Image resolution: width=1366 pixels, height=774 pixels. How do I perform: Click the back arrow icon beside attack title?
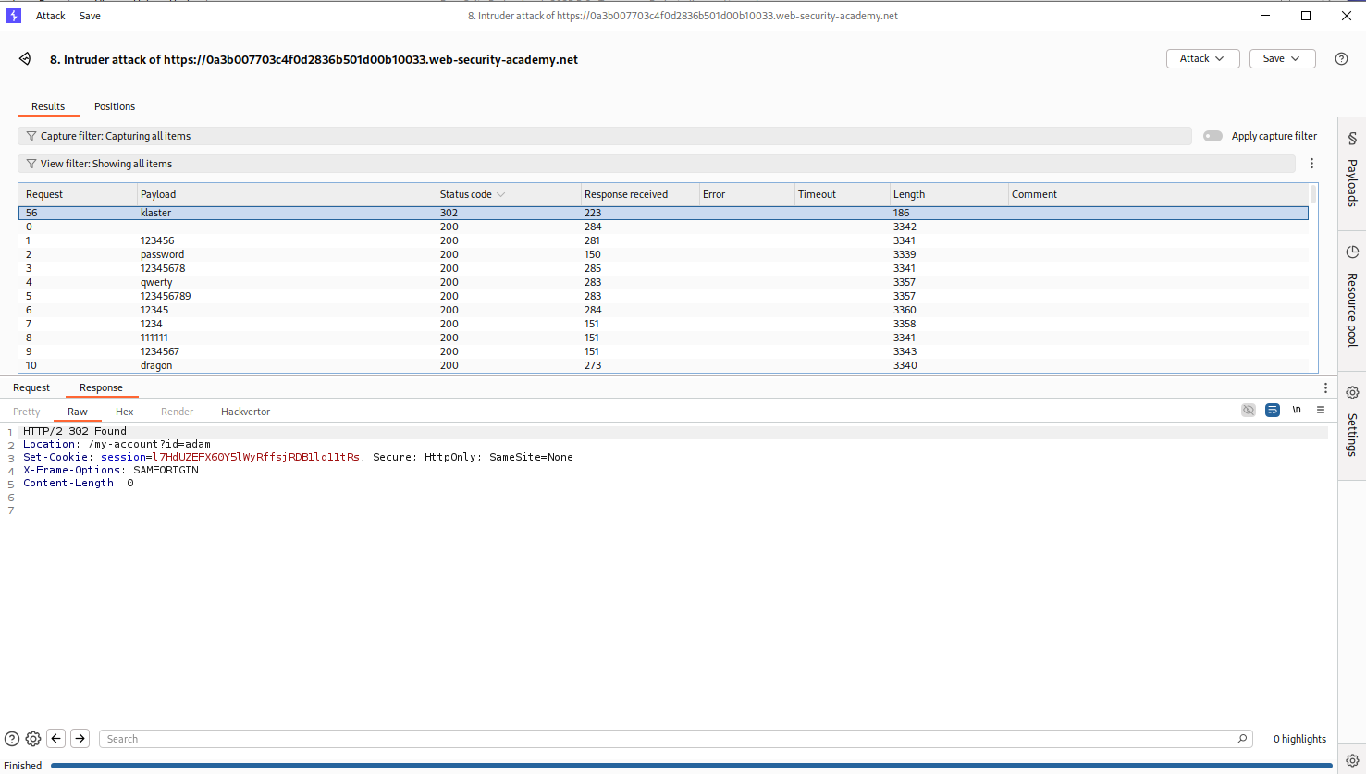(x=25, y=59)
